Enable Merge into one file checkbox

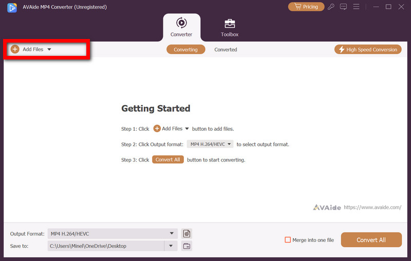click(288, 240)
